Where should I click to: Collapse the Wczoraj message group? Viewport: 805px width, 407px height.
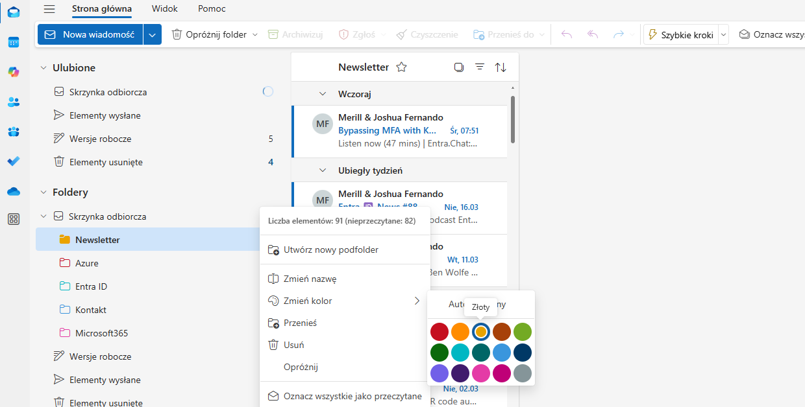pos(323,94)
